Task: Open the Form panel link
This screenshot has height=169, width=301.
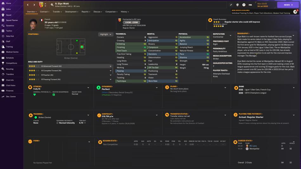Action: pos(36,141)
